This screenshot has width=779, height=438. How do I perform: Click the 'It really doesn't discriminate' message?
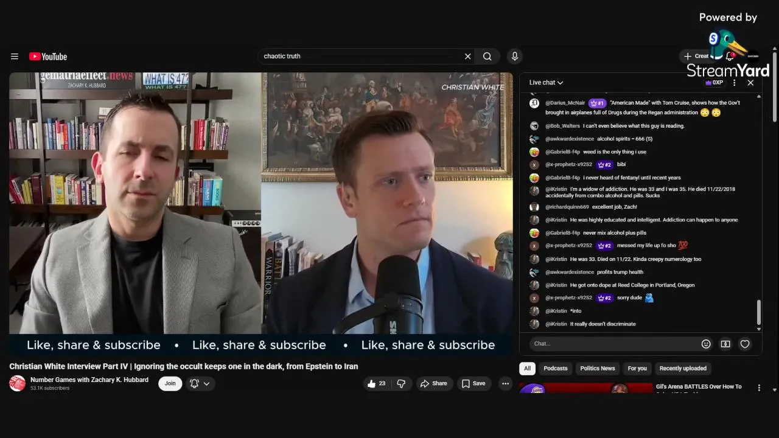coord(603,324)
